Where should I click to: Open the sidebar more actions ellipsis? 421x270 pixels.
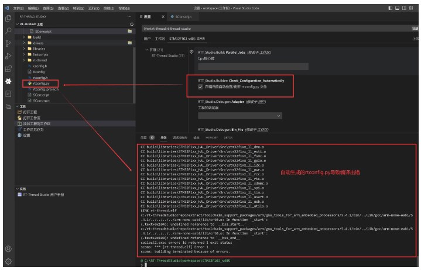click(x=129, y=16)
